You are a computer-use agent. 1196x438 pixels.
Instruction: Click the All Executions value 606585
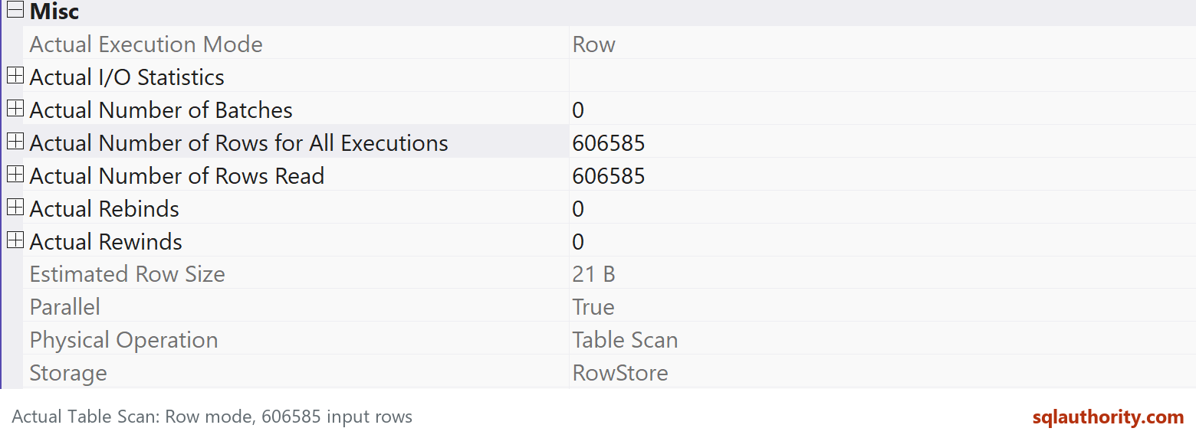609,143
